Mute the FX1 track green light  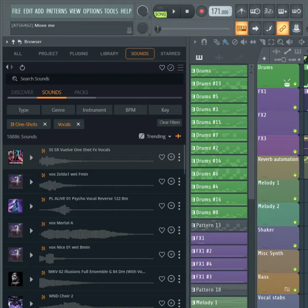tap(295, 107)
